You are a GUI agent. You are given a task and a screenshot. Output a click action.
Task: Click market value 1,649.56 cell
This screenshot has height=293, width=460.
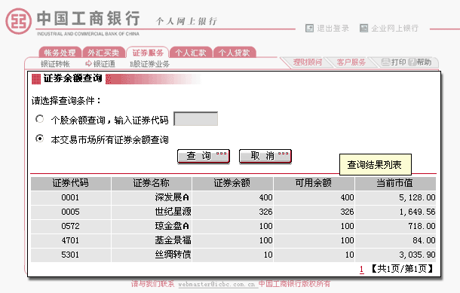click(395, 212)
